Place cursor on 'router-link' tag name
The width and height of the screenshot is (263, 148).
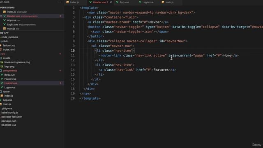click(111, 55)
